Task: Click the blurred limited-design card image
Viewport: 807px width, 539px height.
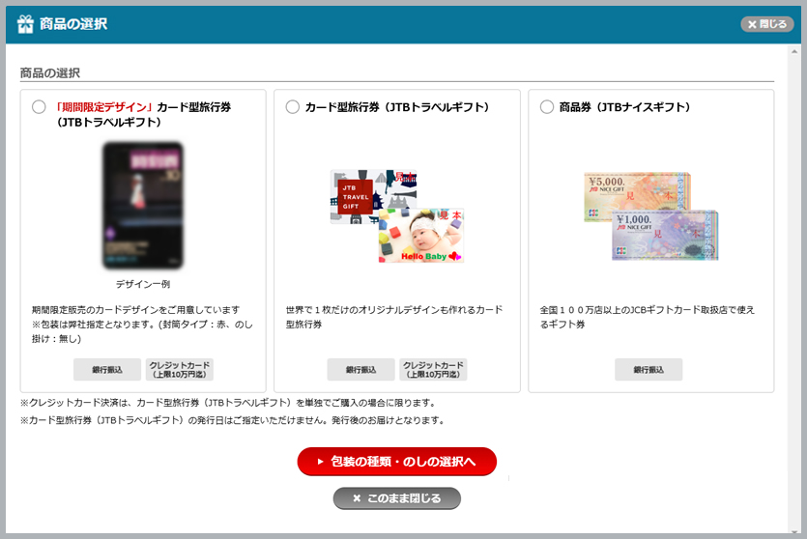Action: click(x=143, y=205)
